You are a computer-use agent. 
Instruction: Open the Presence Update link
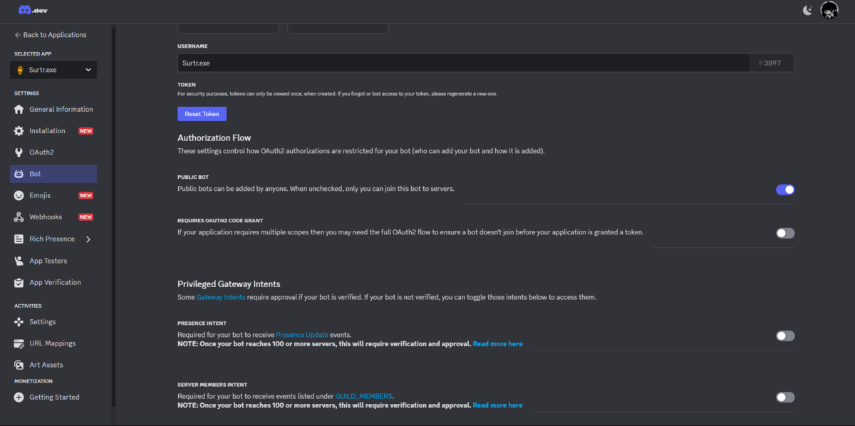(x=303, y=335)
